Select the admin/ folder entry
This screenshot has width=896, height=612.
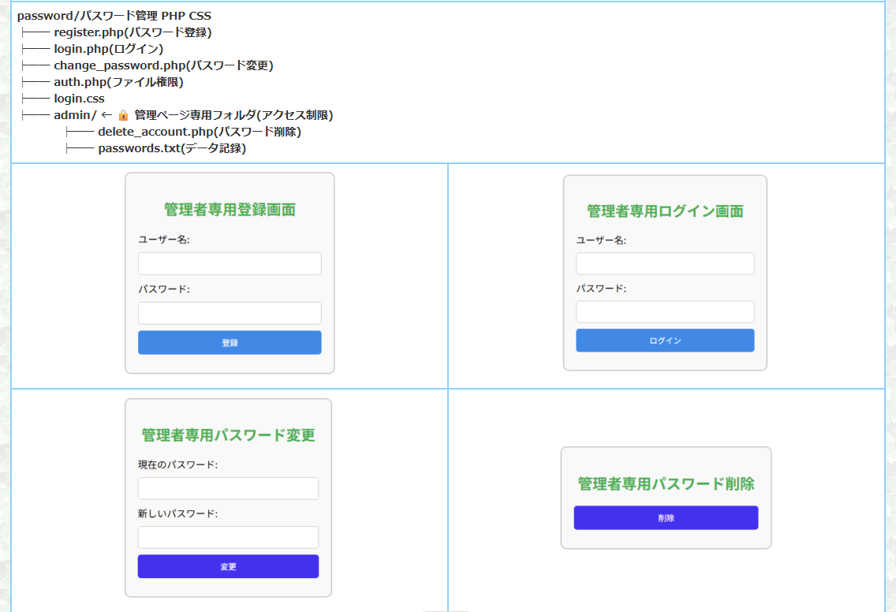coord(74,115)
